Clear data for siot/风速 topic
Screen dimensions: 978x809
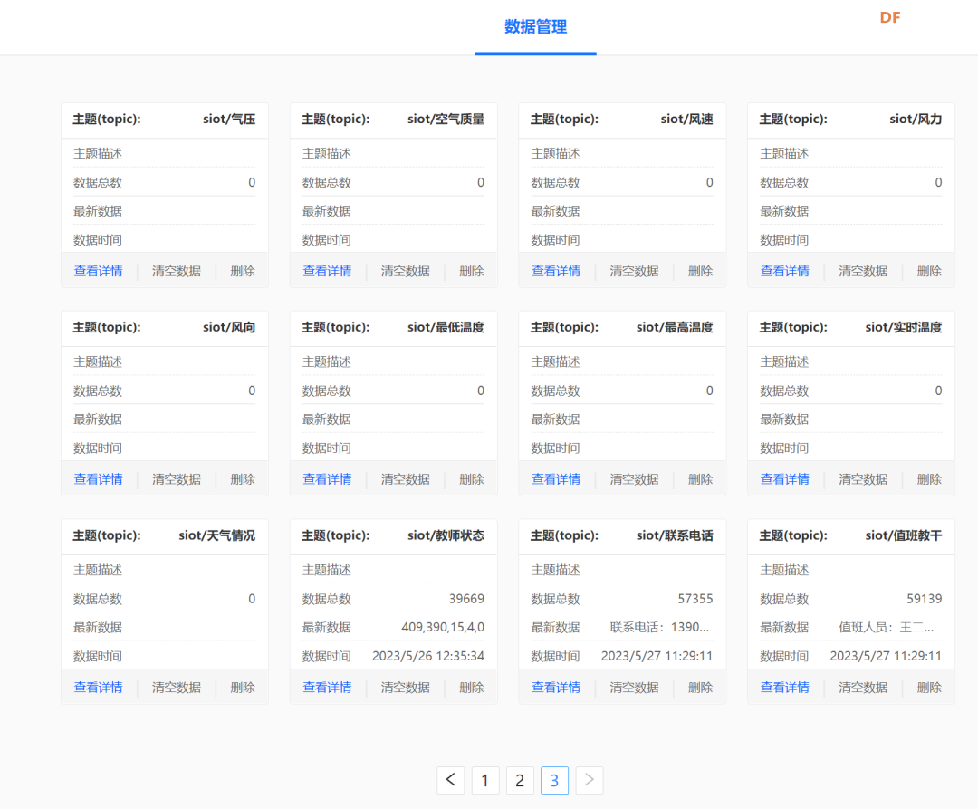coord(634,271)
